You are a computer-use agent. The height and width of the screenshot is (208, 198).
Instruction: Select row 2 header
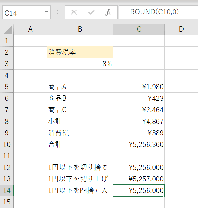[7, 52]
